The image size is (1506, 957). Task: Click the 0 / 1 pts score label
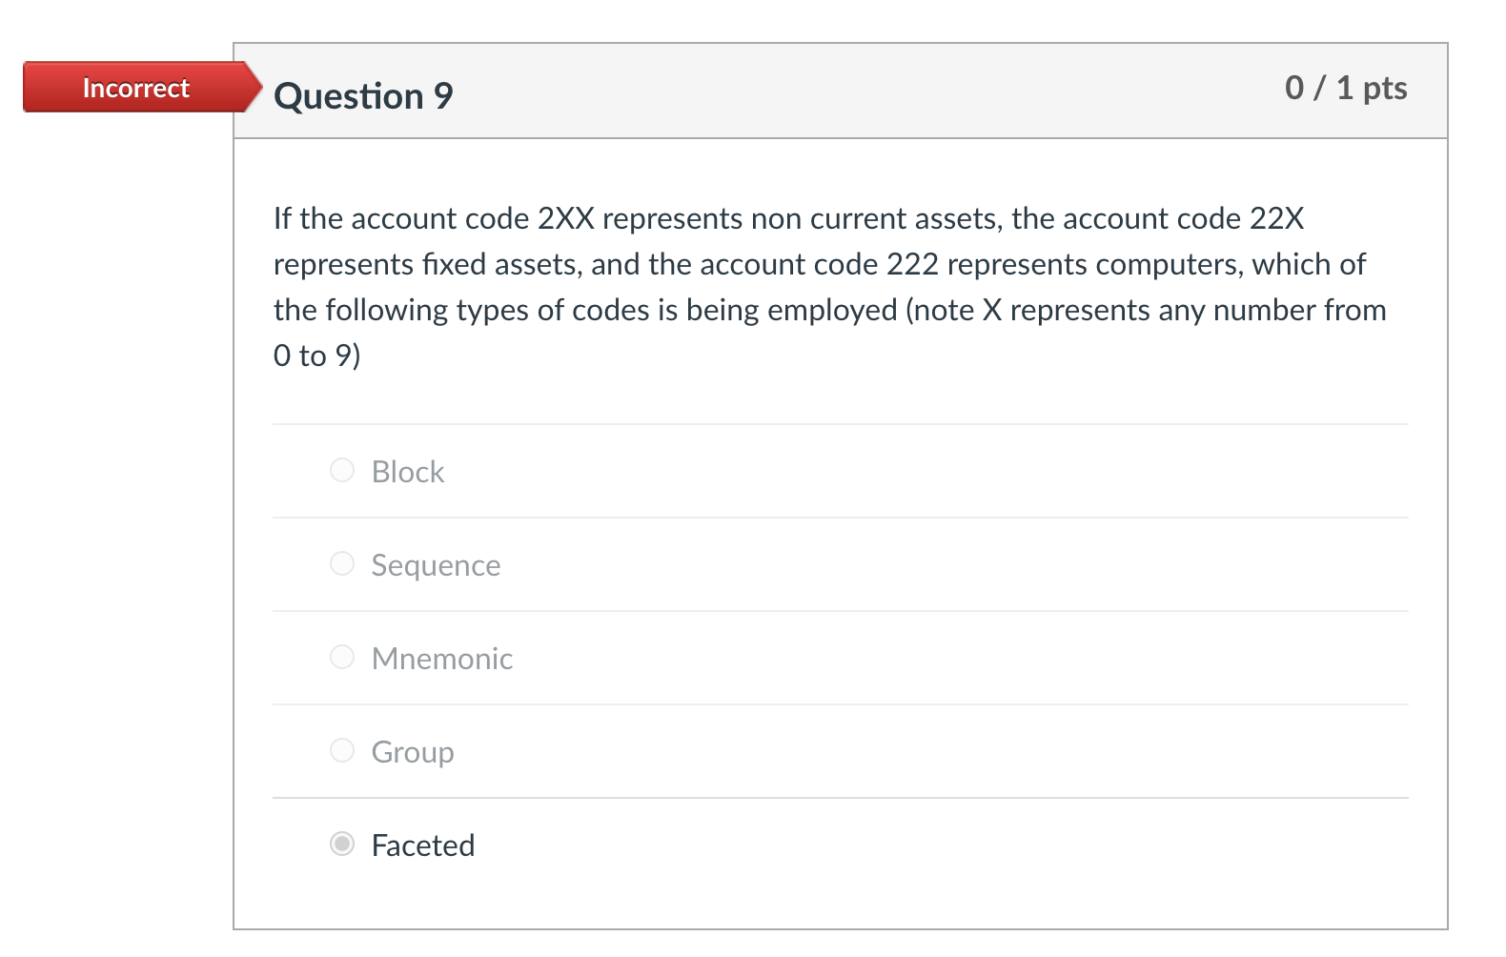(1347, 88)
